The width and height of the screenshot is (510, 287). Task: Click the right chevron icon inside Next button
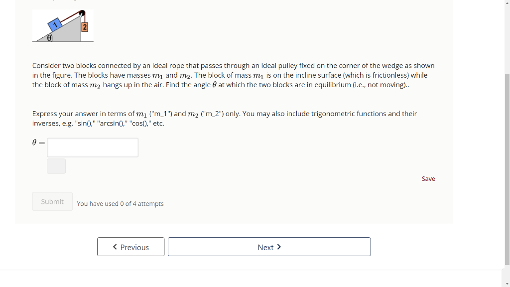pos(279,247)
